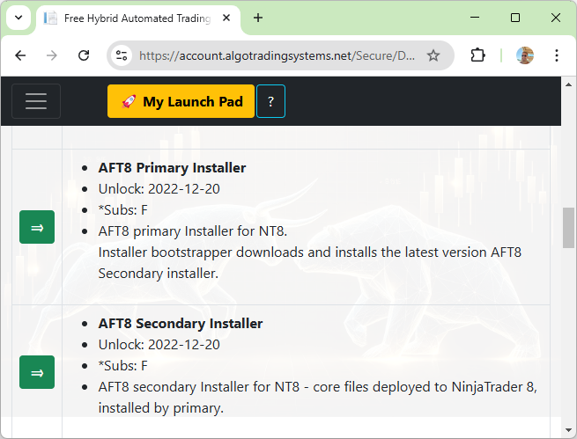Open a new browser tab
This screenshot has height=439, width=577.
coord(258,18)
